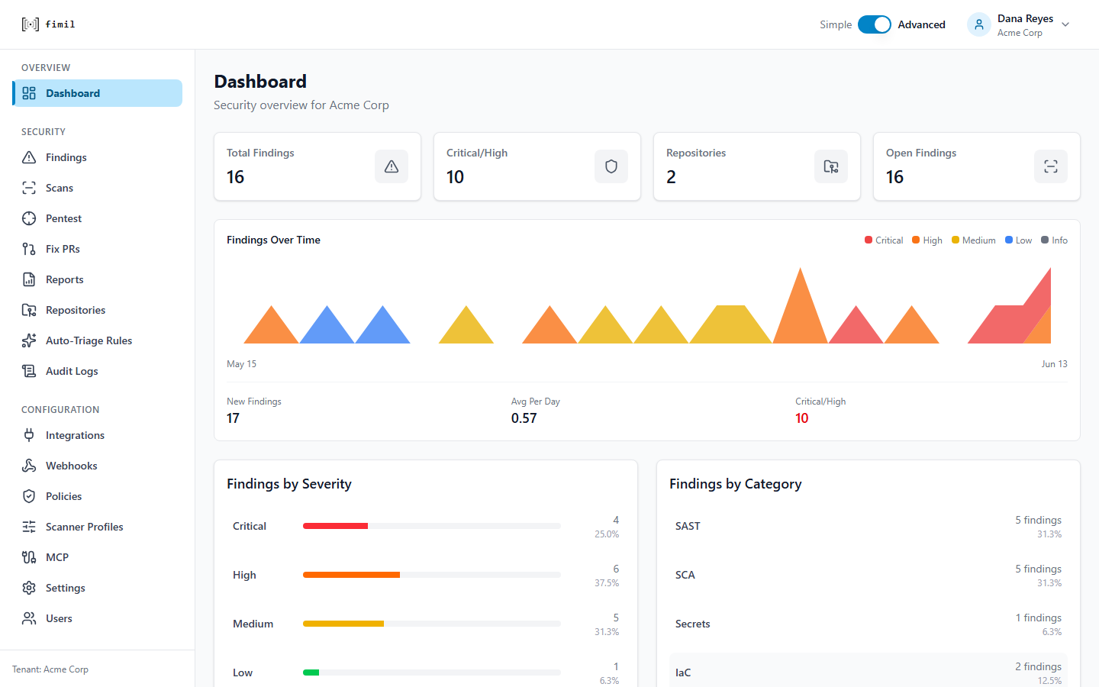Click the Scanner Profiles sliders icon
The image size is (1099, 687).
click(x=29, y=527)
